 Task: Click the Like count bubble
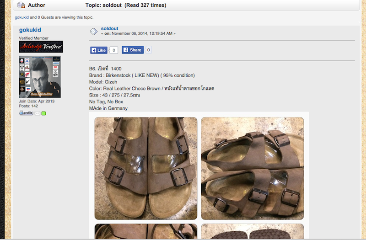pyautogui.click(x=114, y=50)
